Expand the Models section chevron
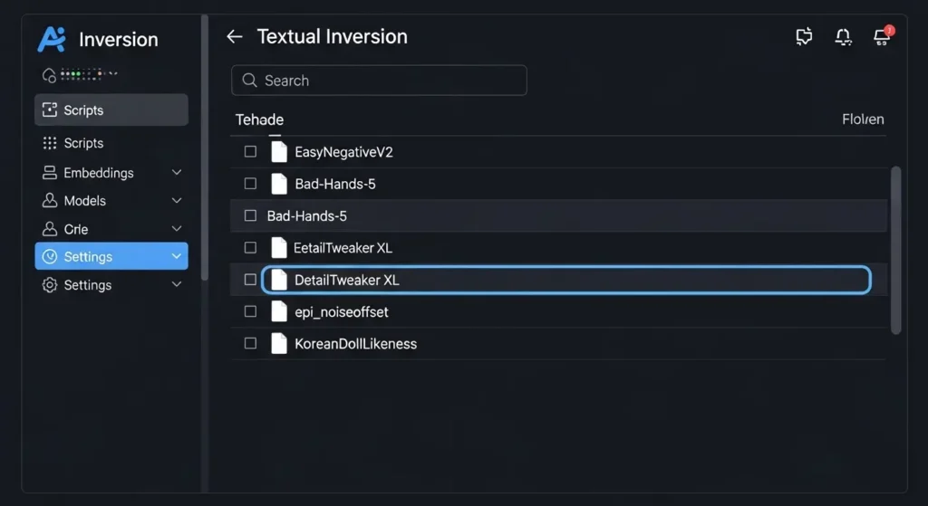The width and height of the screenshot is (928, 506). (177, 201)
